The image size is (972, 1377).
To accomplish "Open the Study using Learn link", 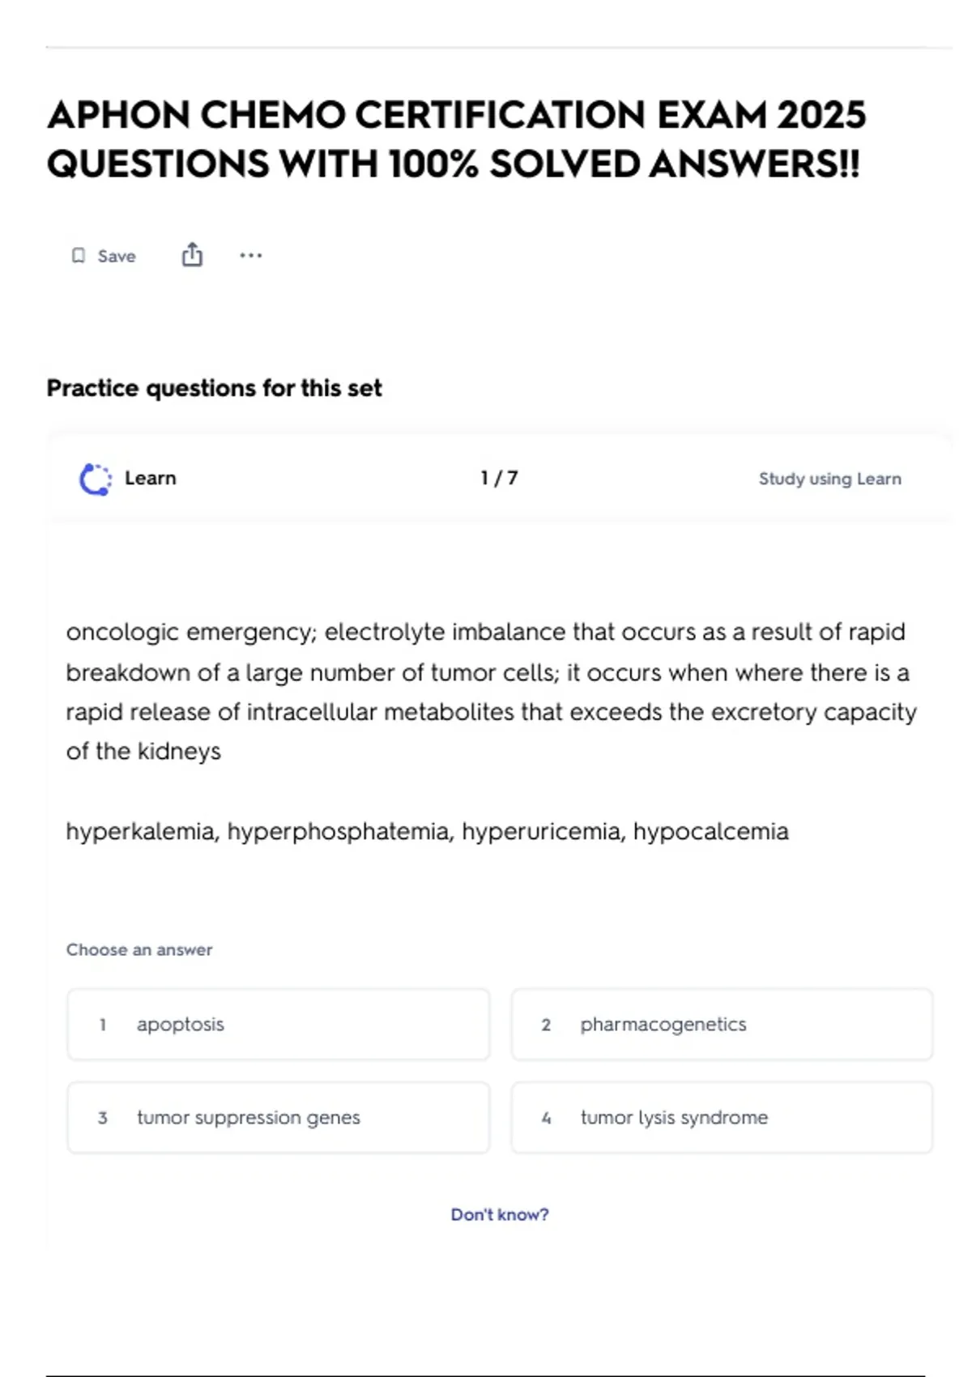I will point(829,479).
